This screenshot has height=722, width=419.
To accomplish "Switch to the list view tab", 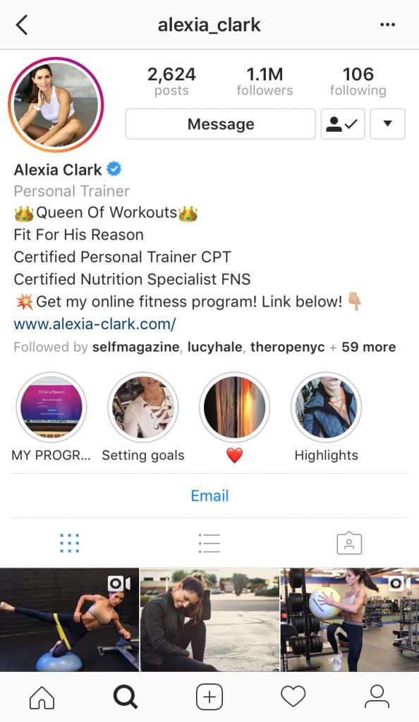I will click(x=209, y=544).
